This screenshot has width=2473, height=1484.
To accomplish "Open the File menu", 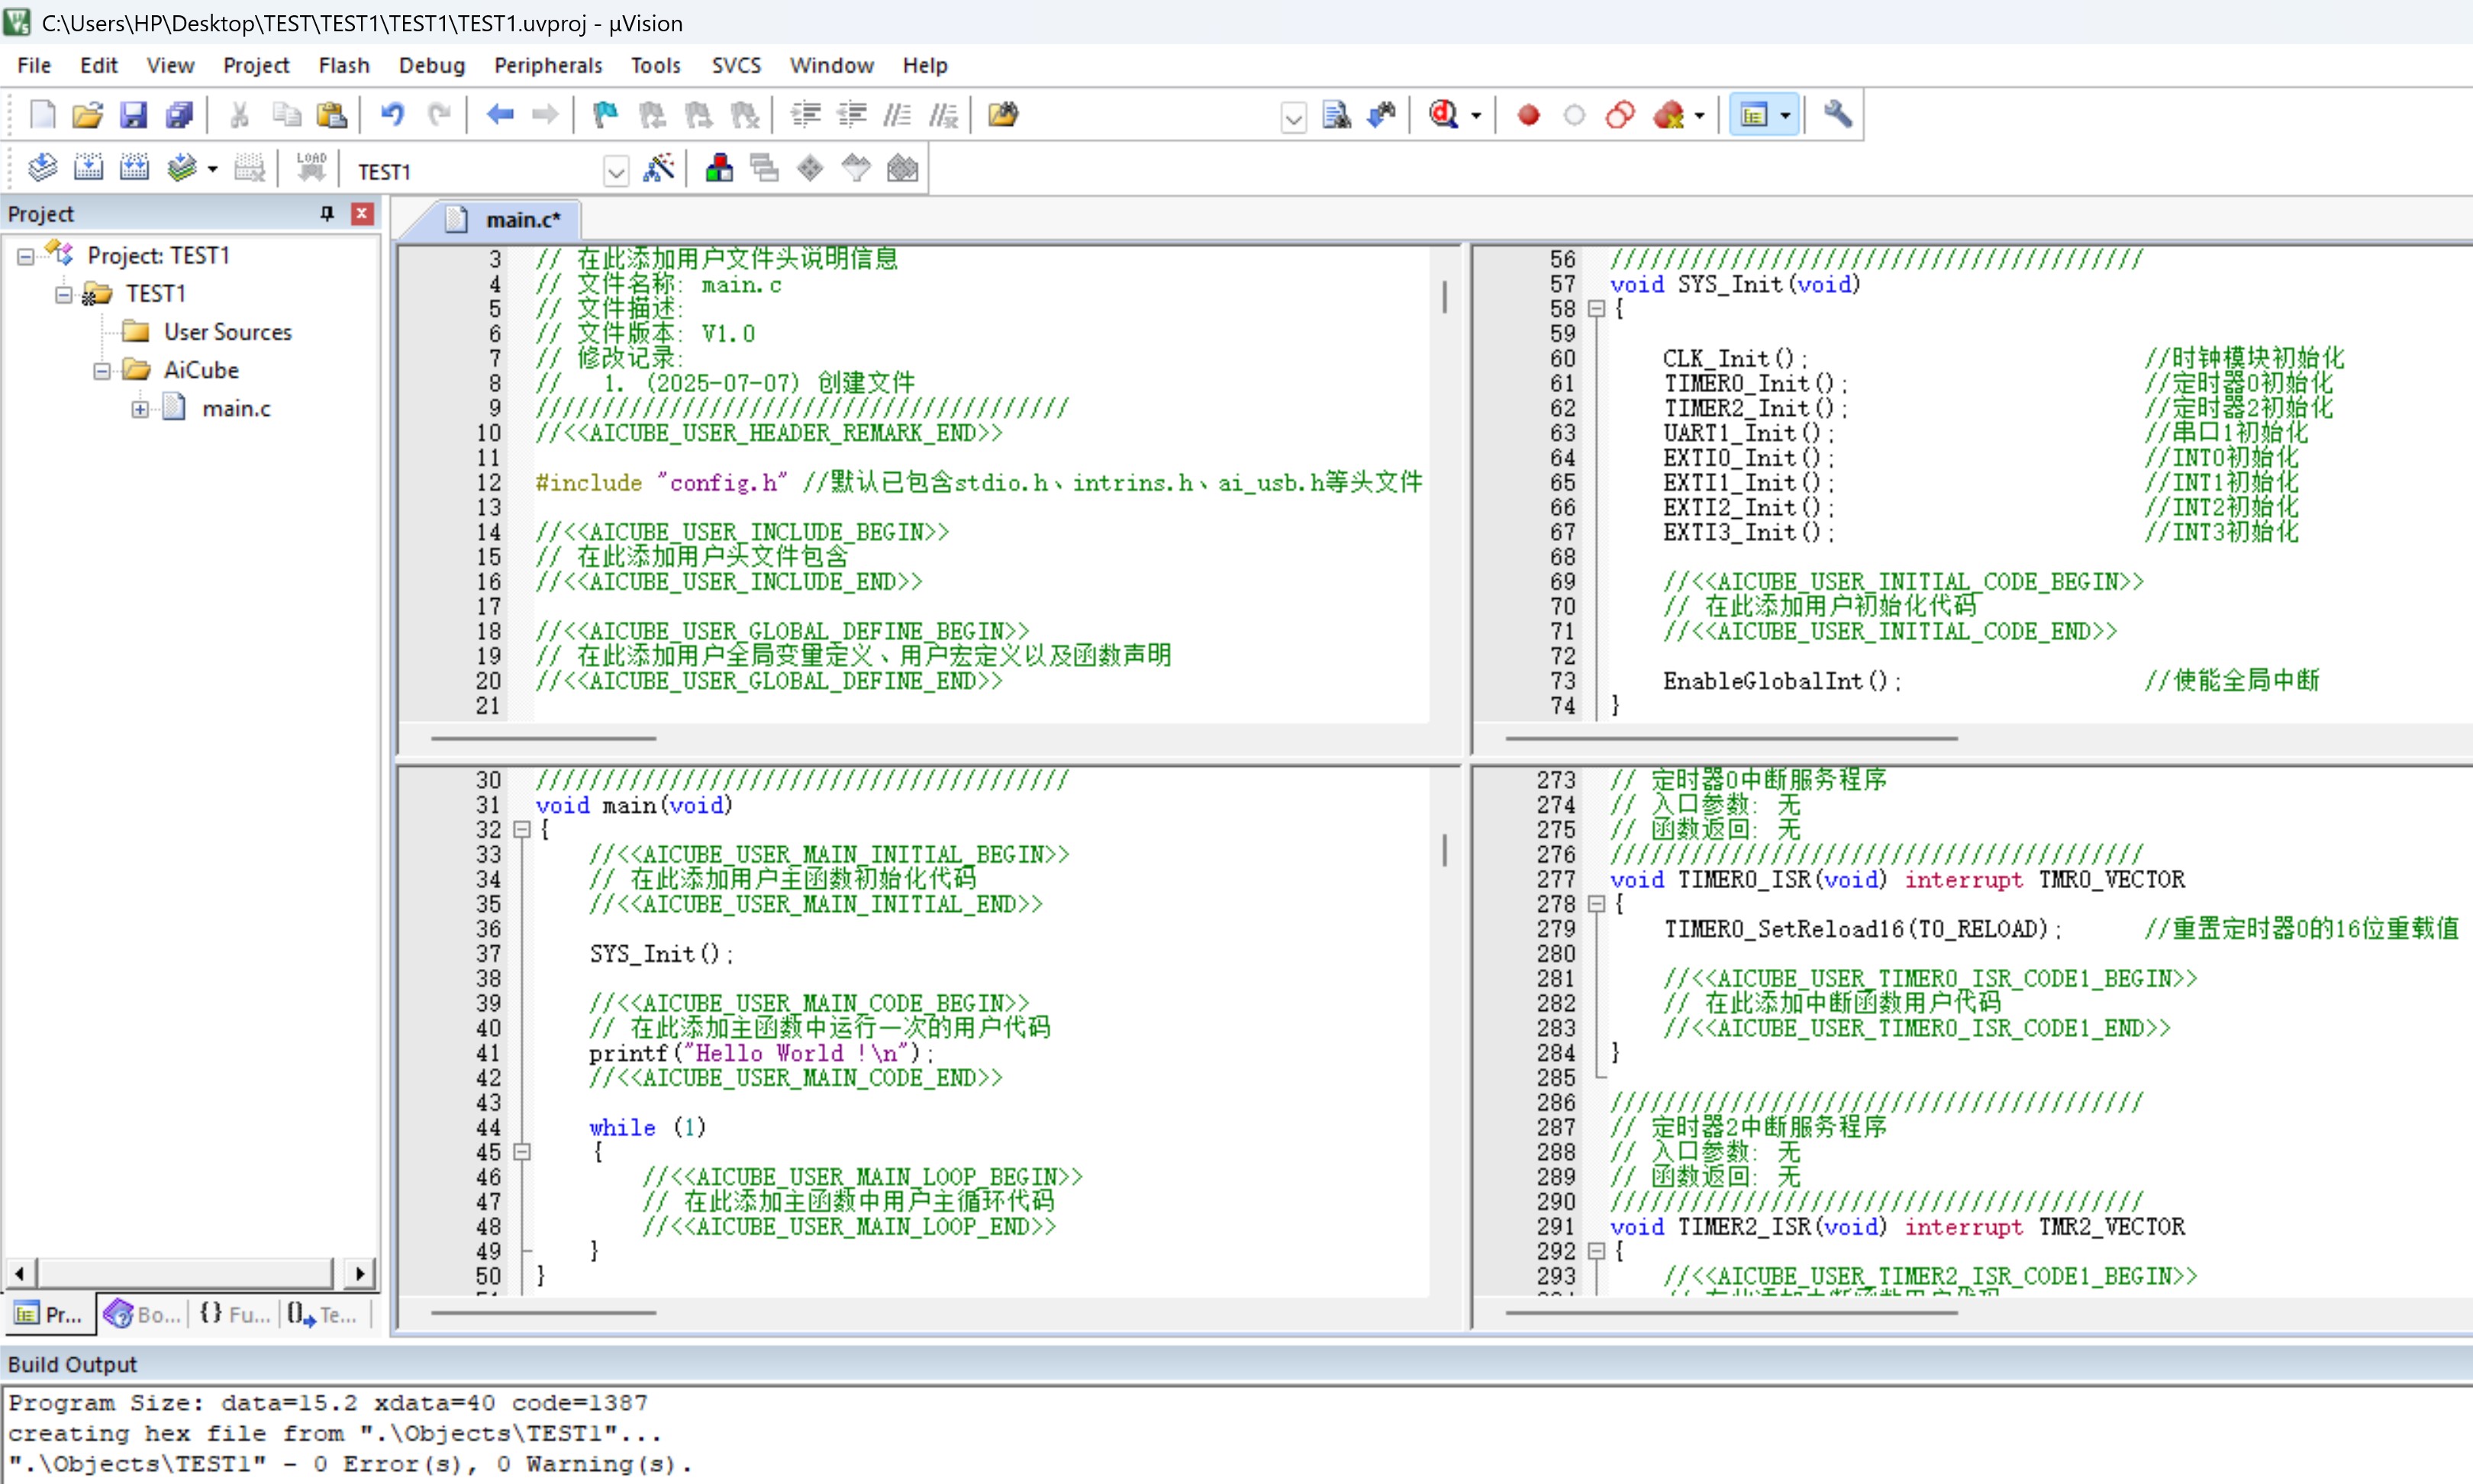I will pos(34,65).
